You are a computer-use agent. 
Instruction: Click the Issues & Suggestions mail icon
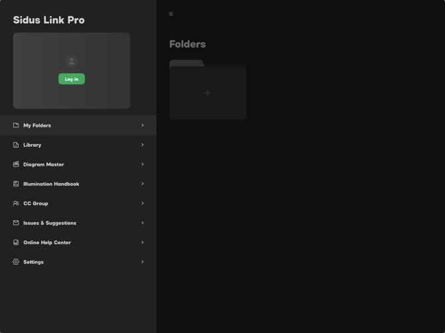point(16,223)
